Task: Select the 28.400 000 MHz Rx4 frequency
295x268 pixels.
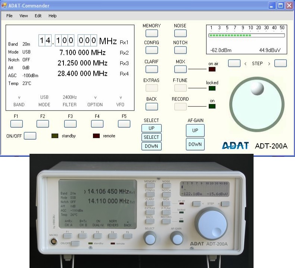Action: pos(83,74)
